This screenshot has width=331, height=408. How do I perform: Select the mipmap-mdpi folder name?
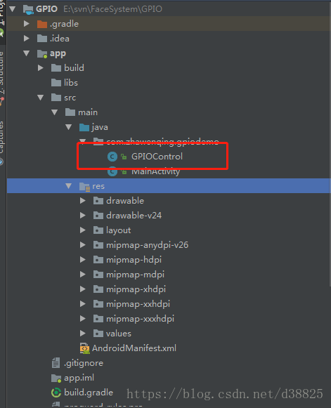(135, 275)
